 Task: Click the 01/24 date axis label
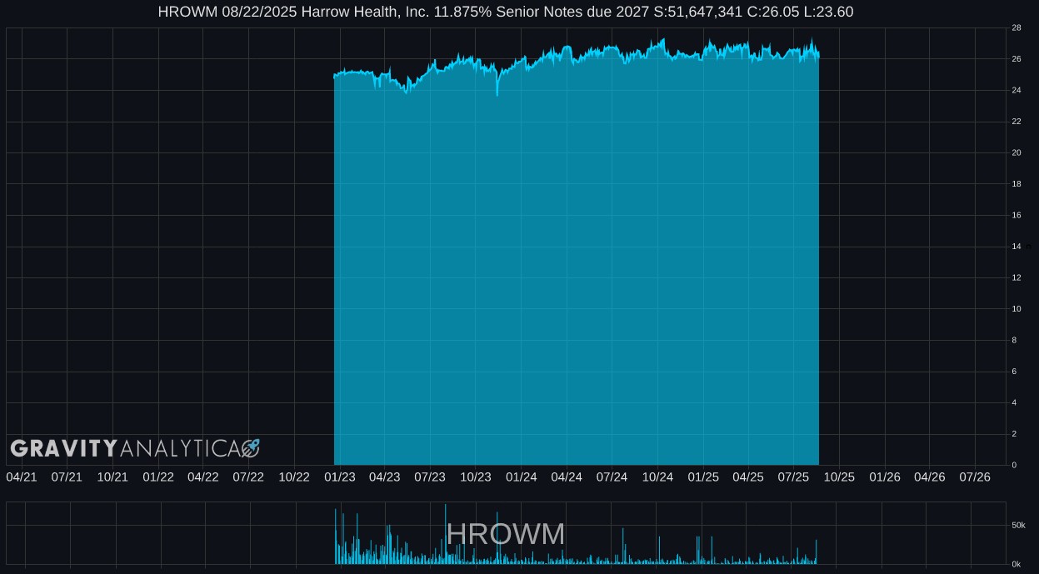tap(522, 477)
